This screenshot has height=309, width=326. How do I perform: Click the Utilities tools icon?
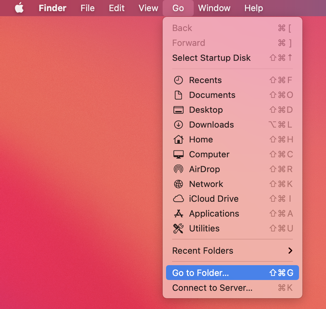coord(179,229)
